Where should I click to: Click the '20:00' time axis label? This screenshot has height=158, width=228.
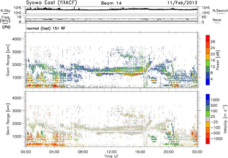pos(168,152)
